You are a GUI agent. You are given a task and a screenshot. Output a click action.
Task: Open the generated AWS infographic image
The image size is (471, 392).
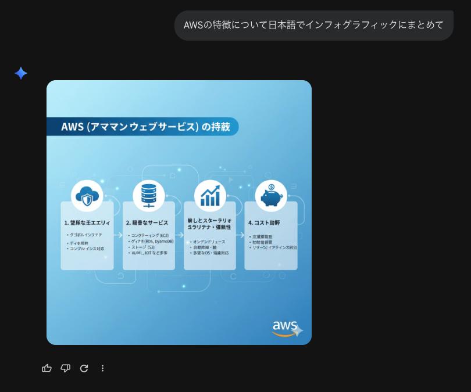(x=179, y=213)
